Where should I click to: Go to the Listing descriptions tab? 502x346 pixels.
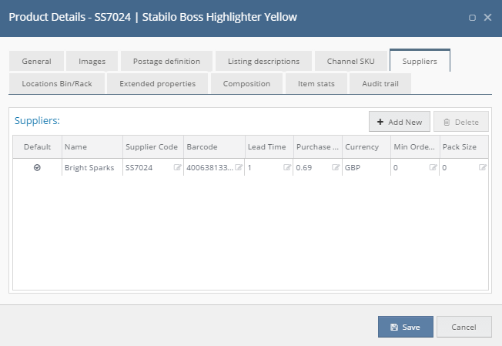point(263,61)
